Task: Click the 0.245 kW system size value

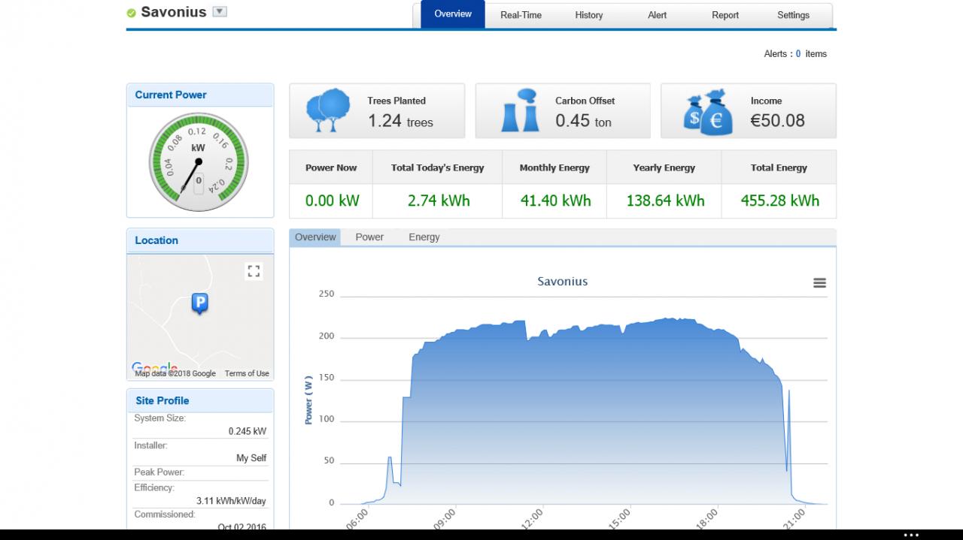Action: click(248, 431)
